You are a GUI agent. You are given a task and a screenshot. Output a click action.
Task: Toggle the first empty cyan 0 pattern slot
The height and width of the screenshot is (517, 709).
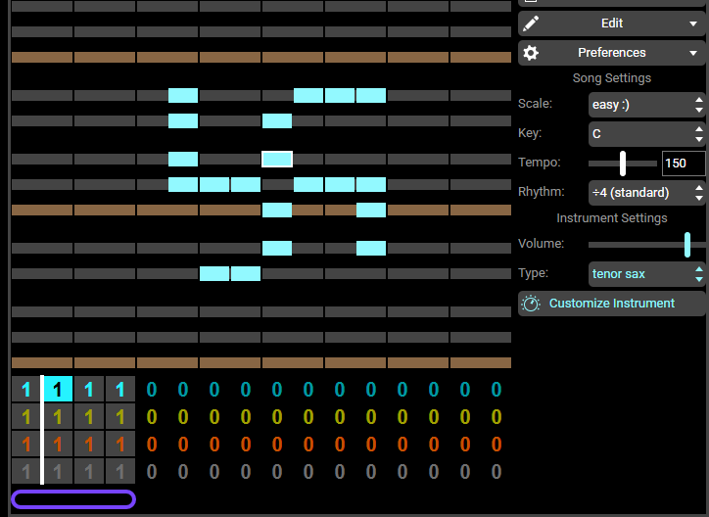tap(152, 389)
